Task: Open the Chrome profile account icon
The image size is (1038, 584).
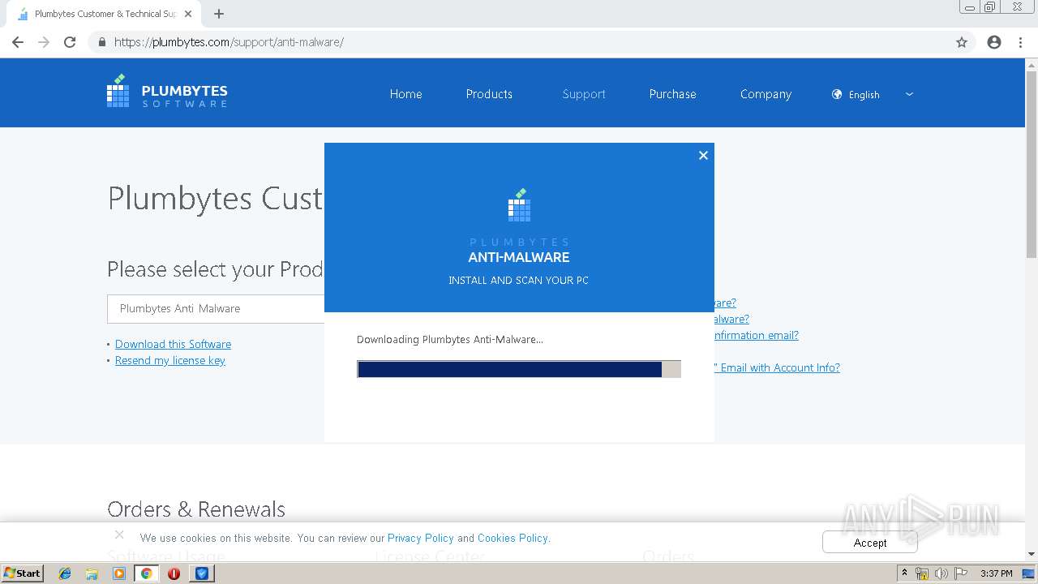Action: pos(994,42)
